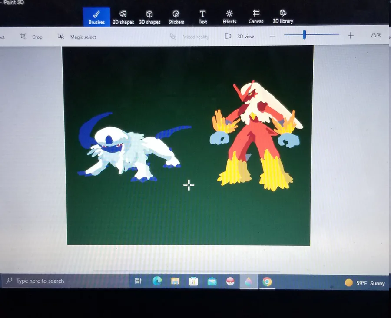Toggle 3D view mode
The image size is (391, 318).
239,36
